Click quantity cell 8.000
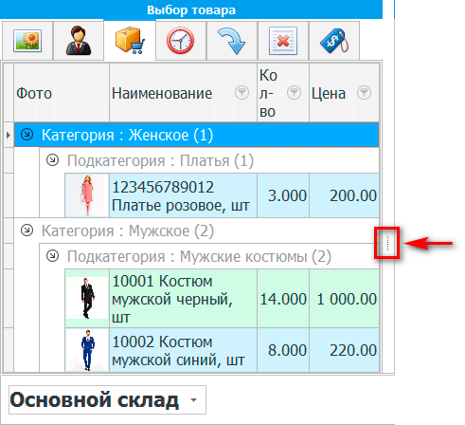 click(x=283, y=350)
